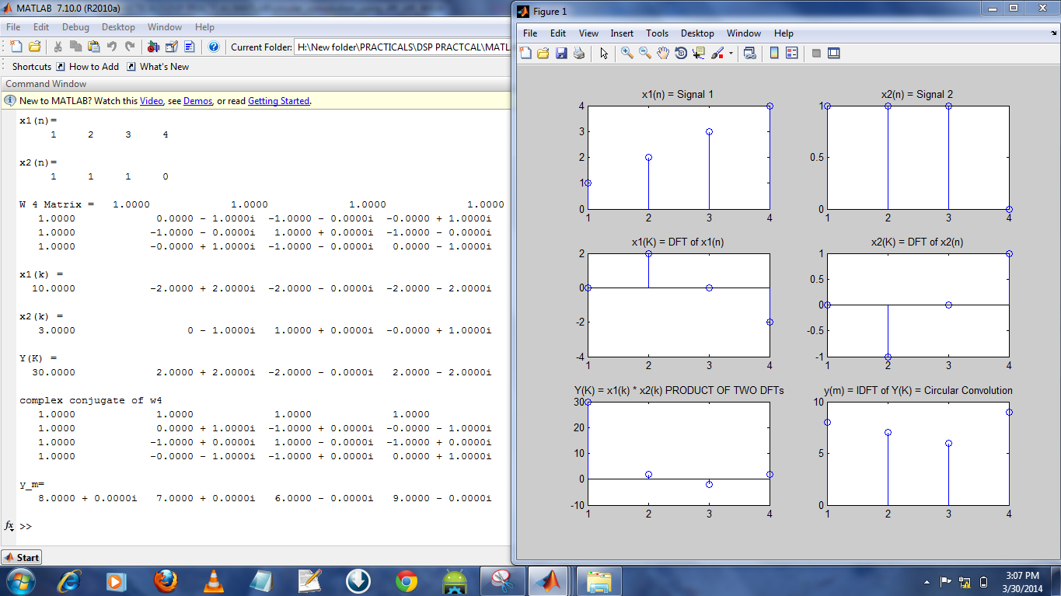Open the View menu in Figure 1
This screenshot has height=596, width=1061.
pos(588,33)
